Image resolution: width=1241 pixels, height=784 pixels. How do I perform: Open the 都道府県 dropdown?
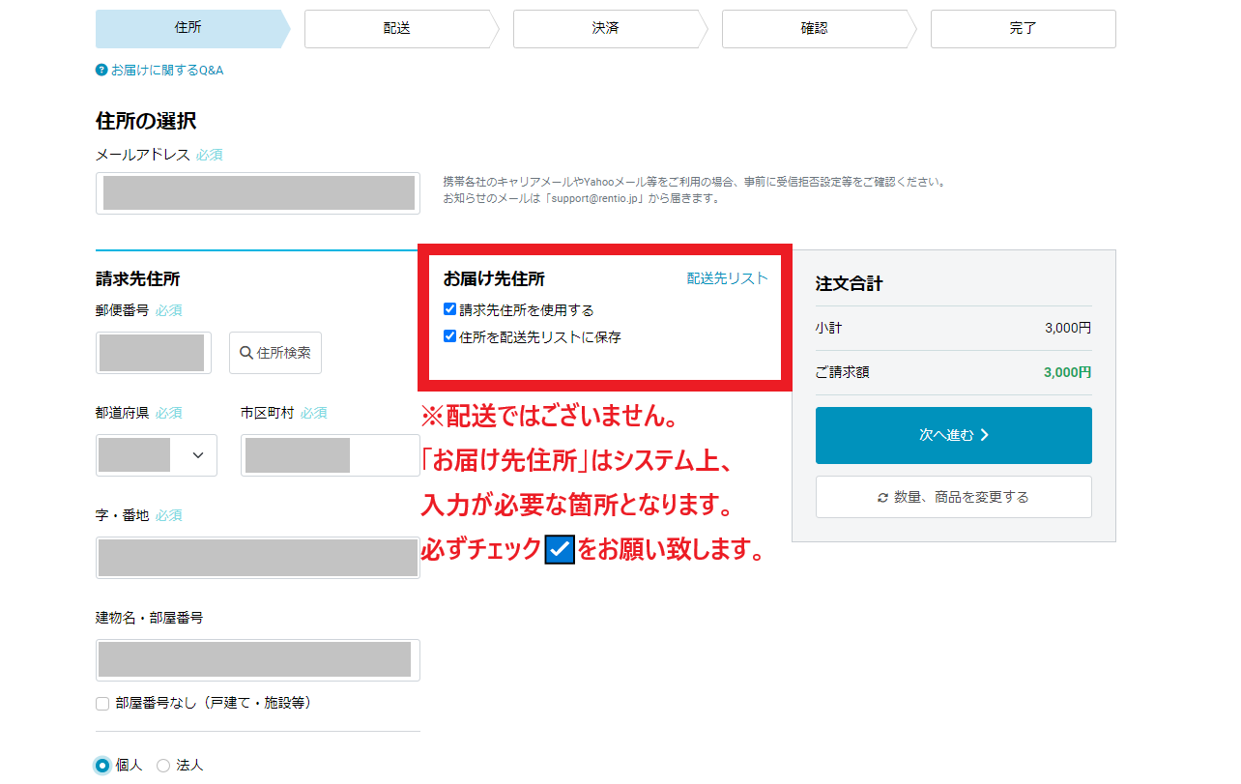pyautogui.click(x=157, y=455)
